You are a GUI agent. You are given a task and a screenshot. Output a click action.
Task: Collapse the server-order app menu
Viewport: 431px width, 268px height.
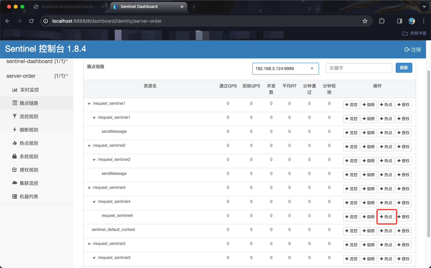37,76
